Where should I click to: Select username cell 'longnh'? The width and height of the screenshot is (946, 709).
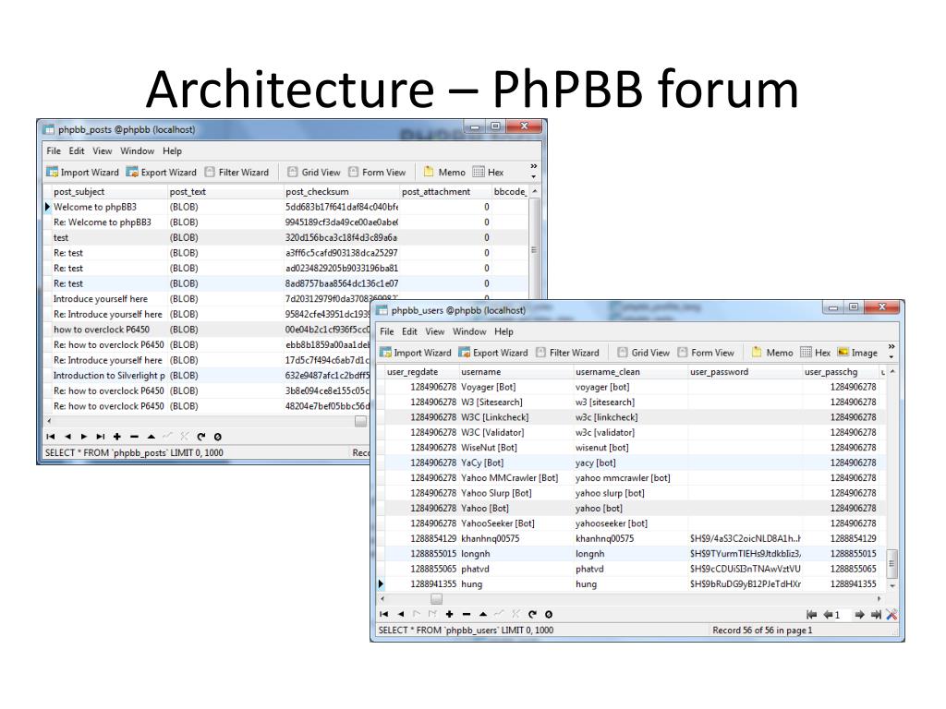515,554
